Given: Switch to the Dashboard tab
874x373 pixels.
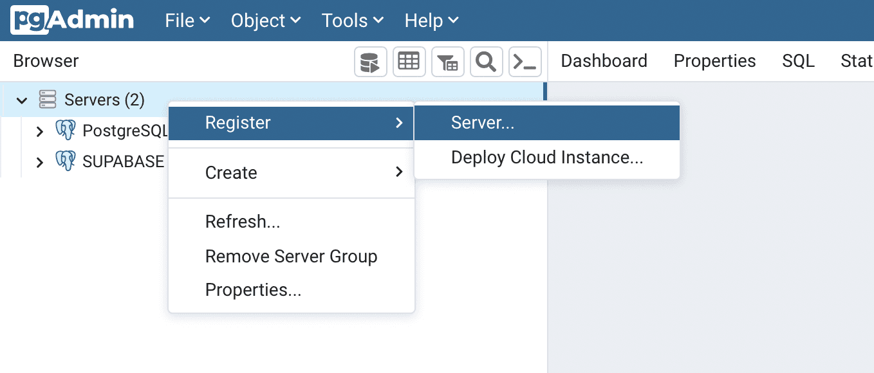Looking at the screenshot, I should (603, 60).
